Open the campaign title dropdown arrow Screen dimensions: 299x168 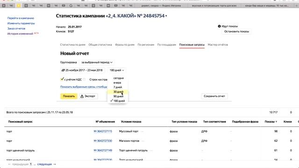coord(166,16)
